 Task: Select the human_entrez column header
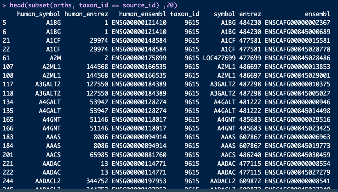86,14
